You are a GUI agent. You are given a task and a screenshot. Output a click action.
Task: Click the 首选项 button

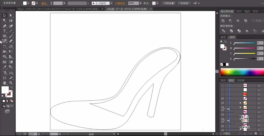184,3
